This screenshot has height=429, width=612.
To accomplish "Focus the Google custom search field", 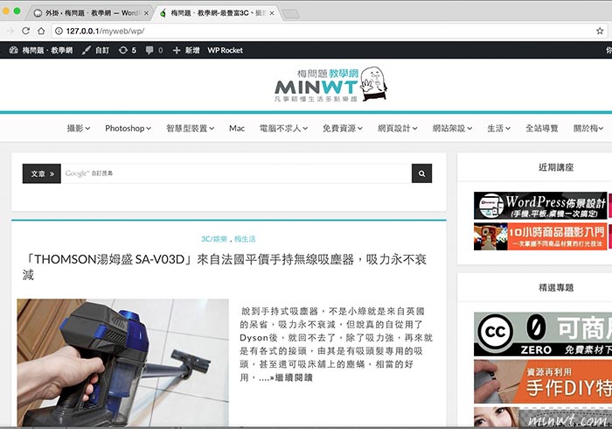I will (236, 173).
